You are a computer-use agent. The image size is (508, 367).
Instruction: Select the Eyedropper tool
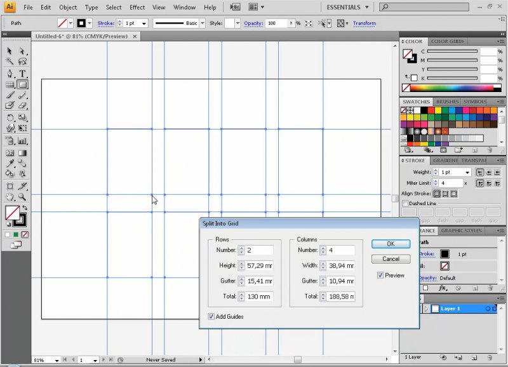[10, 164]
